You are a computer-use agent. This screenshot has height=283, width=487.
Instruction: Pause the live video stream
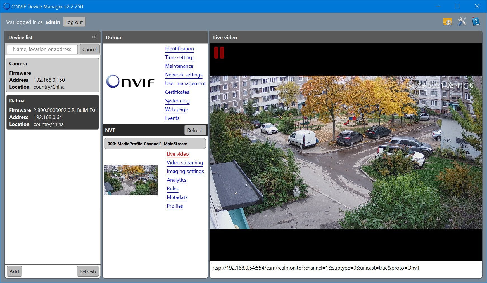coord(219,53)
